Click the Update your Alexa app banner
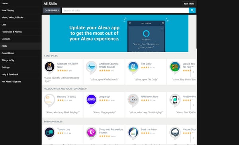Image resolution: width=239 pixels, height=145 pixels. tap(119, 33)
